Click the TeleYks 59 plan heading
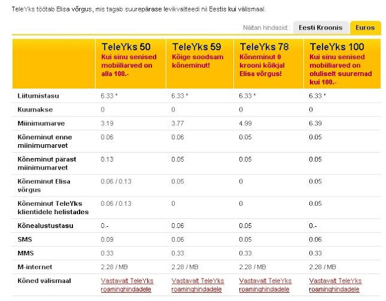The image size is (386, 301). [x=197, y=47]
